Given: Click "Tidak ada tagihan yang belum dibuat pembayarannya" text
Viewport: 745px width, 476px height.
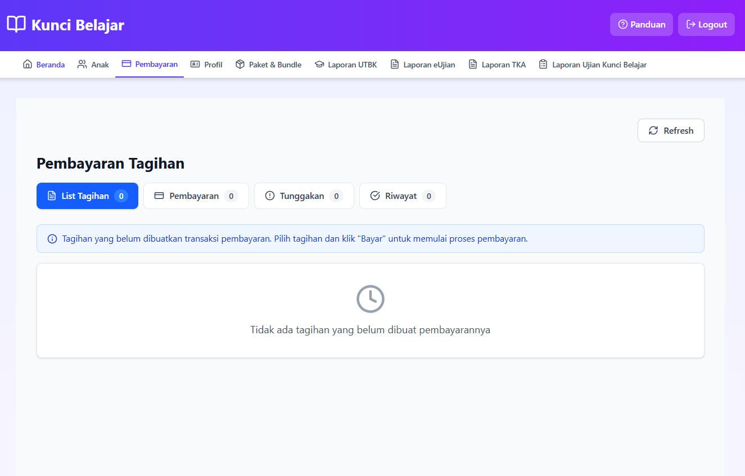Looking at the screenshot, I should click(371, 330).
